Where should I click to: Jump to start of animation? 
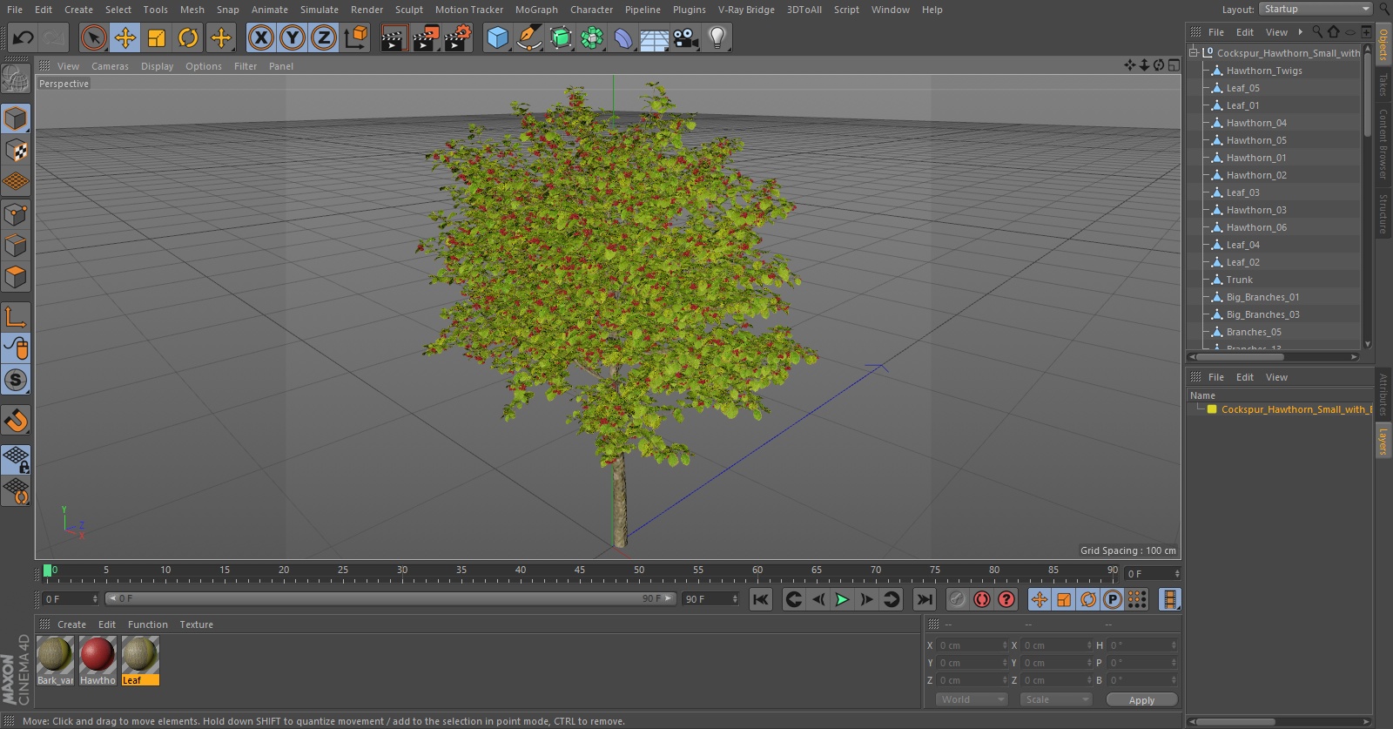click(760, 599)
